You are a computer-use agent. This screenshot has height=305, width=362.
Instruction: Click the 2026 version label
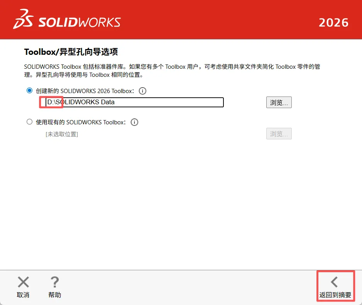[333, 23]
